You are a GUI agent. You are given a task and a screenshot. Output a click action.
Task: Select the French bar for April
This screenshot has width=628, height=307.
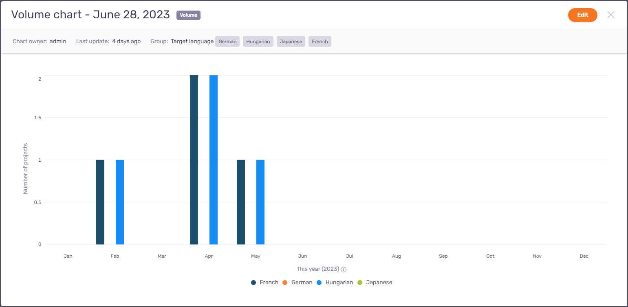[x=194, y=160]
